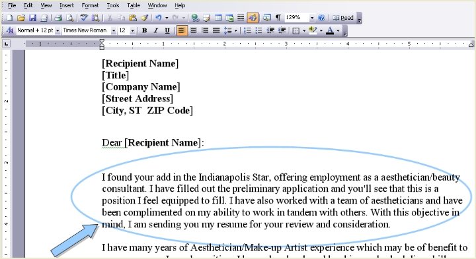The height and width of the screenshot is (259, 476).
Task: Click the Cut scissors icon
Action: point(110,18)
